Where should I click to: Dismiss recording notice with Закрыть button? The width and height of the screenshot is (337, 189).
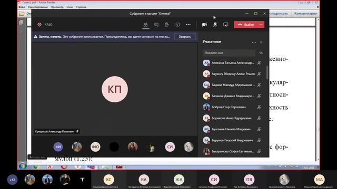click(x=185, y=37)
